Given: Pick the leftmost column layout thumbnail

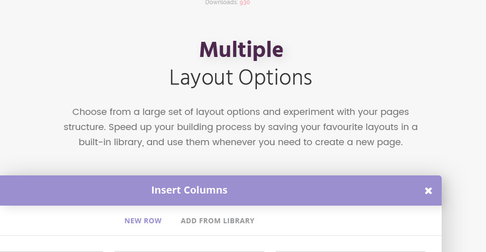Looking at the screenshot, I should point(51,251).
